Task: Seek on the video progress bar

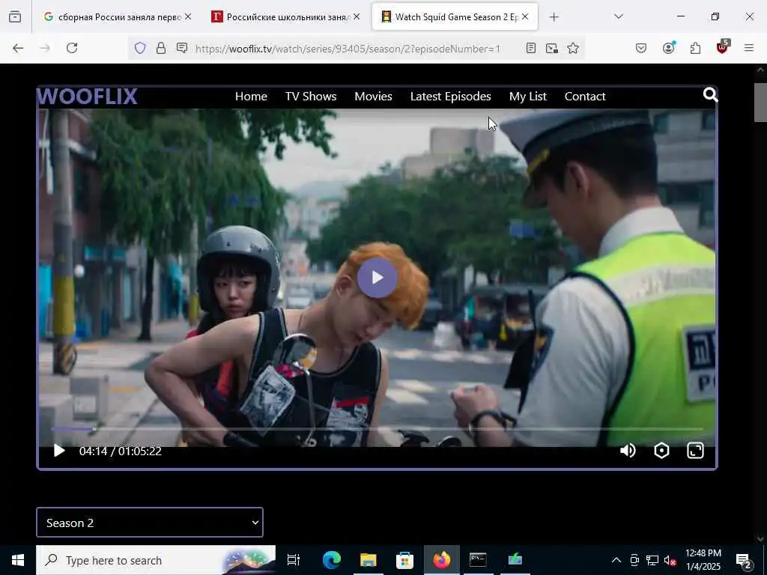Action: click(x=377, y=429)
